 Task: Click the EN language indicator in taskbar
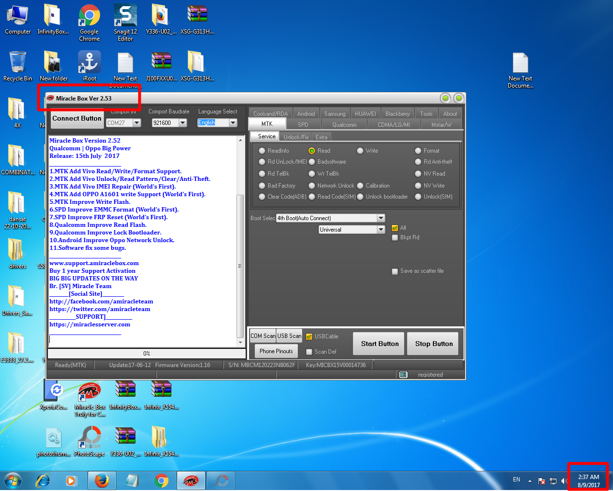click(516, 480)
